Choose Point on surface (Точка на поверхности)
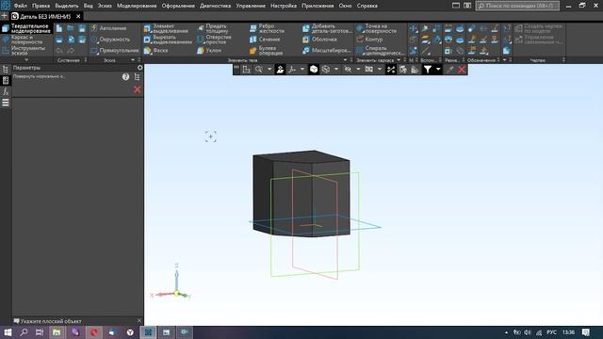 [x=376, y=28]
